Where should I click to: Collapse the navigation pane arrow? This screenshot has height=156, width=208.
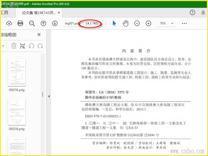click(49, 96)
